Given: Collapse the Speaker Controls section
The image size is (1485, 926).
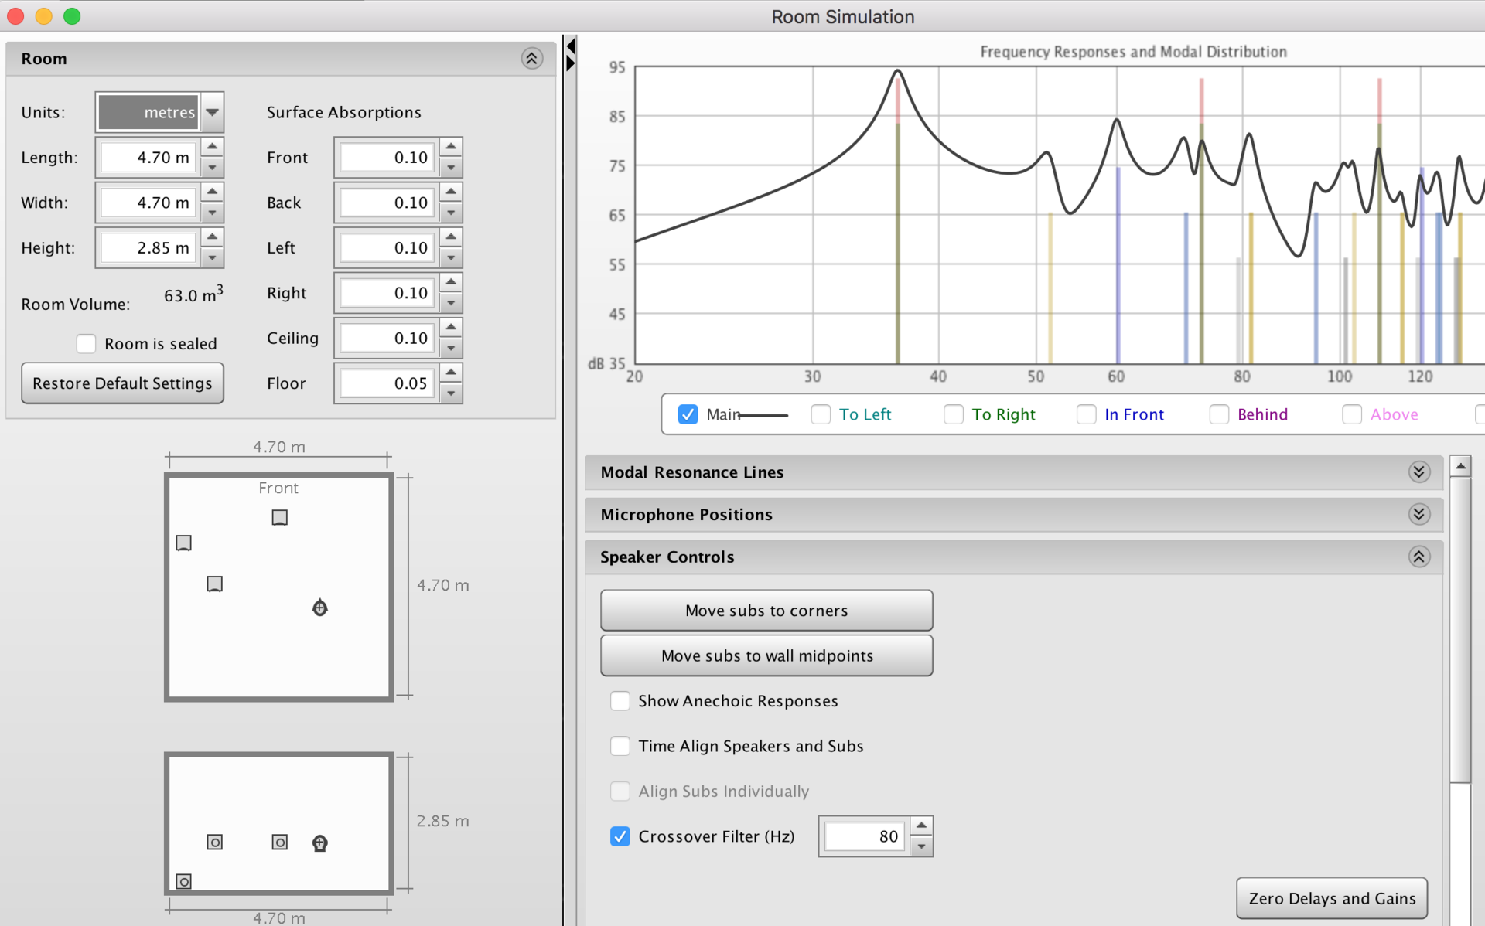Looking at the screenshot, I should coord(1418,557).
